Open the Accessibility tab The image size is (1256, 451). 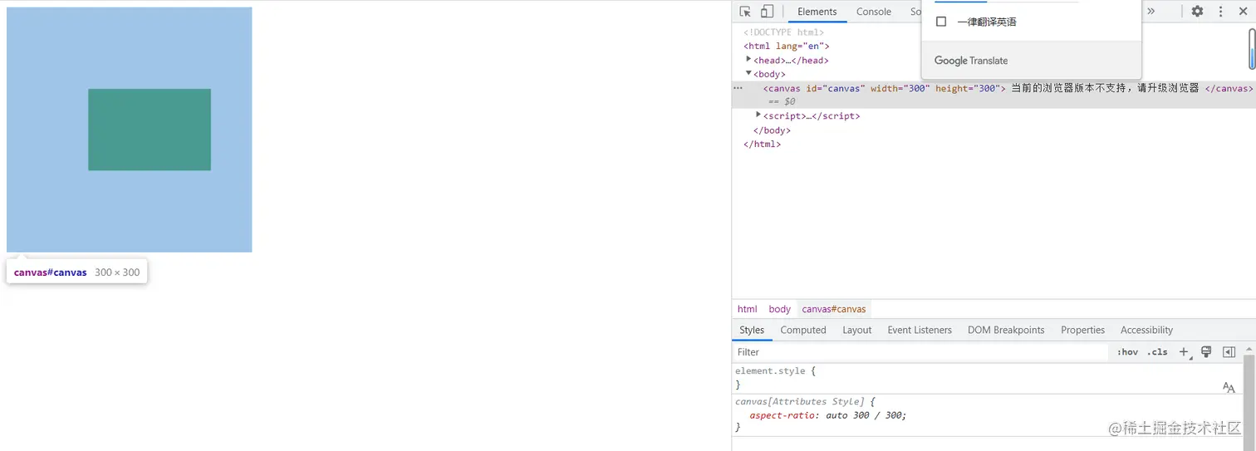[1146, 330]
